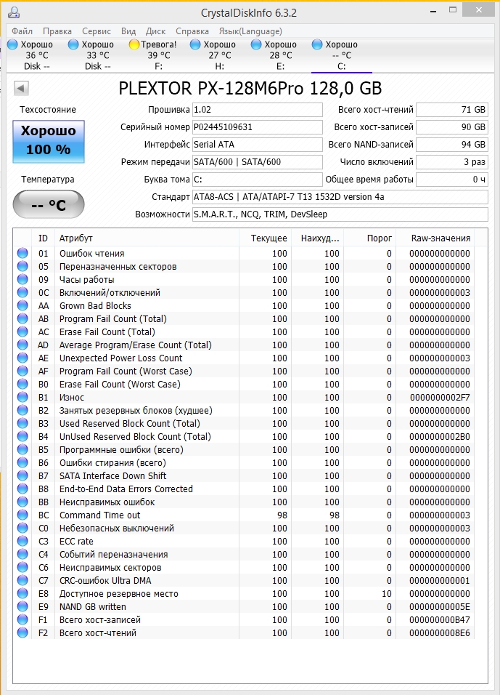
Task: Open the Файл menu
Action: pyautogui.click(x=22, y=31)
